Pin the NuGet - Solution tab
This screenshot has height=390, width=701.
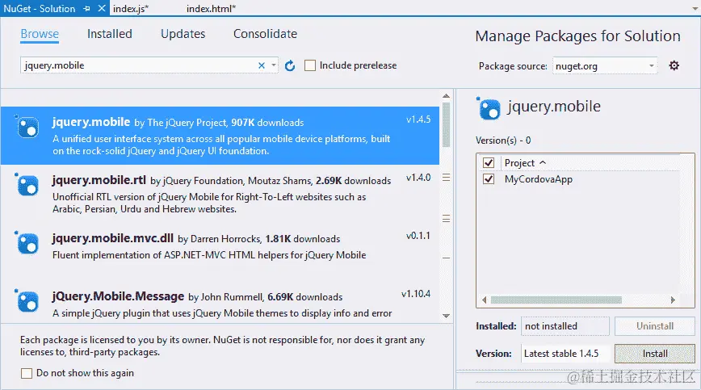[x=86, y=9]
